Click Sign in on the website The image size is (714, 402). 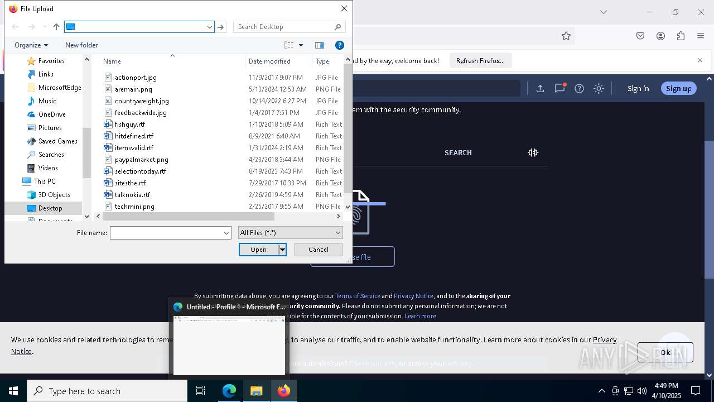tap(638, 88)
